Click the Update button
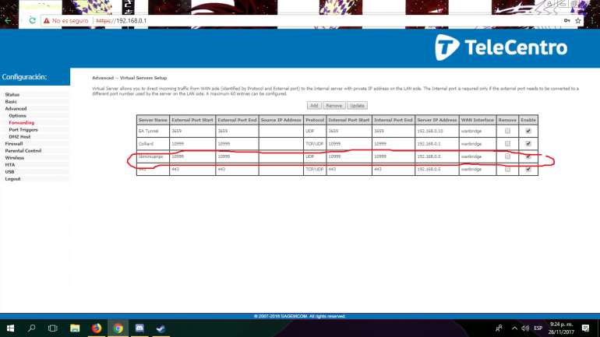The width and height of the screenshot is (600, 337). click(357, 105)
